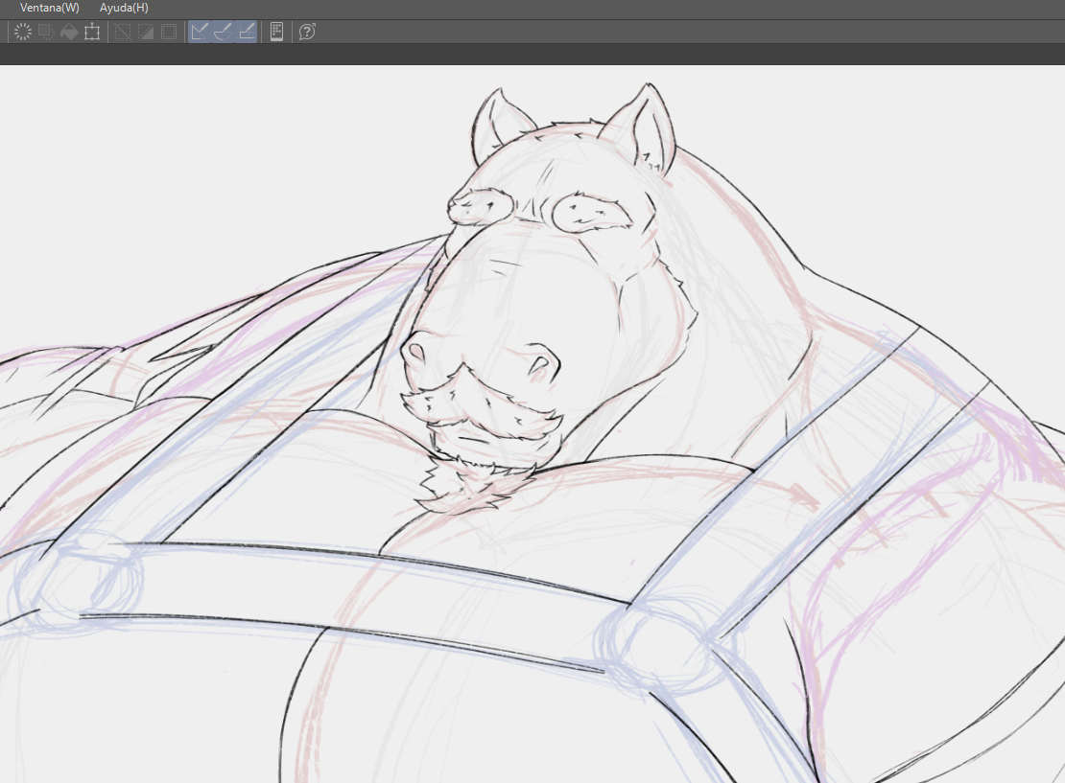Open the smartphone connection icon

276,32
